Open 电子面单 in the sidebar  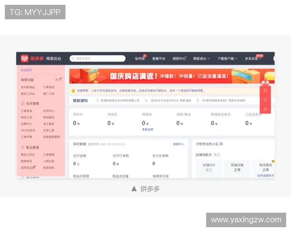(49, 124)
